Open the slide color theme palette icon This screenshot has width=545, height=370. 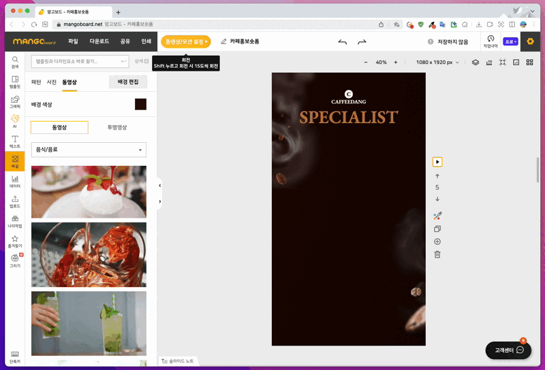pyautogui.click(x=437, y=216)
